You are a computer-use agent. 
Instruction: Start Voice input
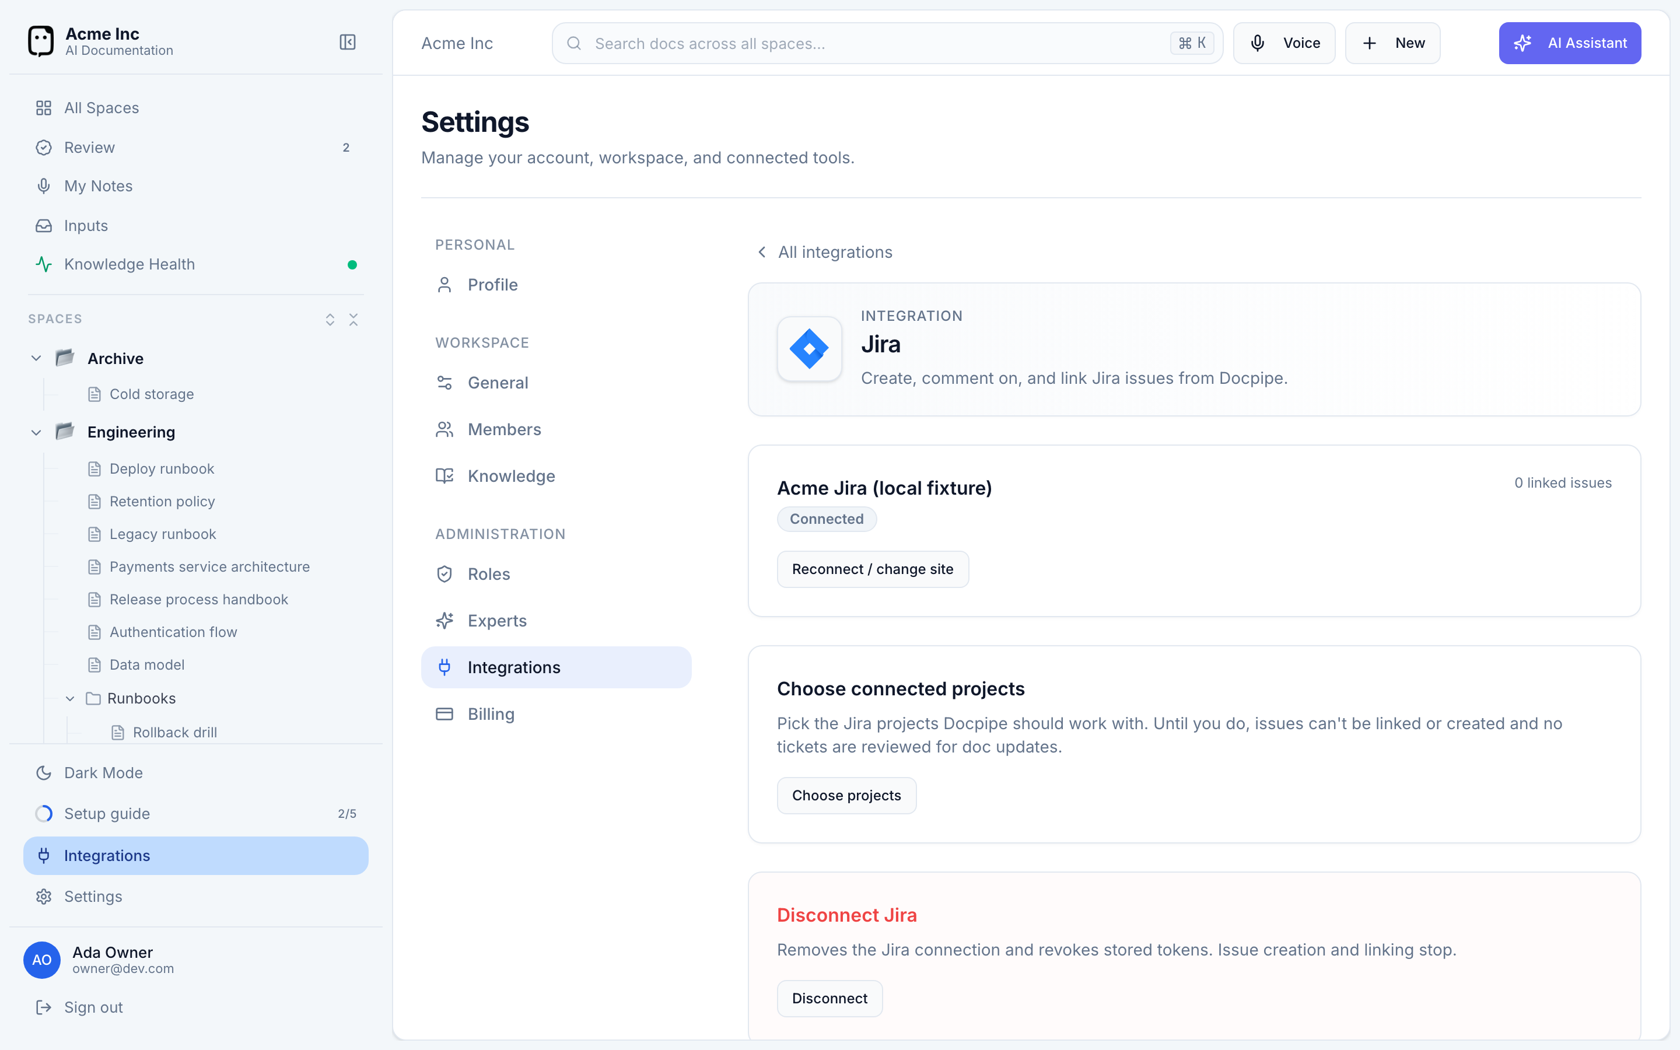[x=1284, y=43]
